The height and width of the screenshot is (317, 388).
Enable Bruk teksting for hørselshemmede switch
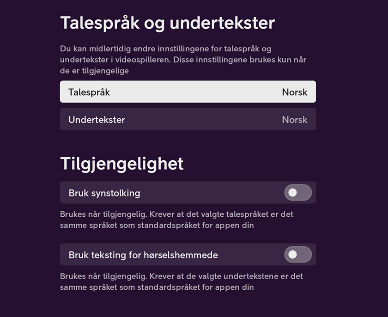coord(298,255)
